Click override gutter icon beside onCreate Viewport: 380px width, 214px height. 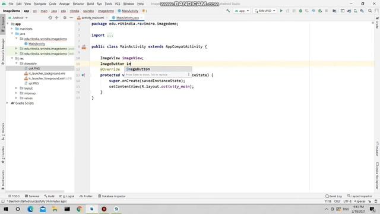pyautogui.click(x=83, y=75)
